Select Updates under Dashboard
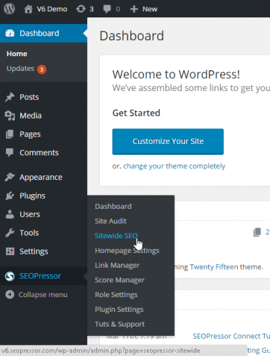This screenshot has width=270, height=356. tap(20, 68)
